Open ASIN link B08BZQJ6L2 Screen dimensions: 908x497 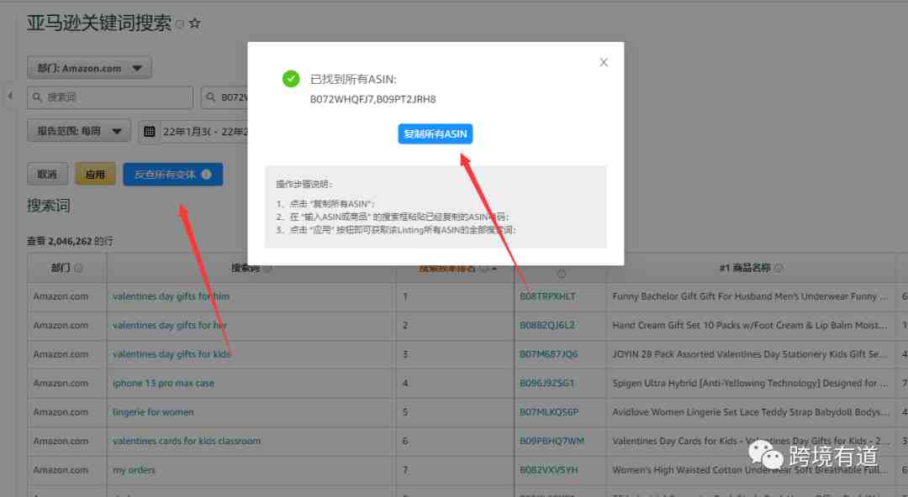[x=547, y=325]
